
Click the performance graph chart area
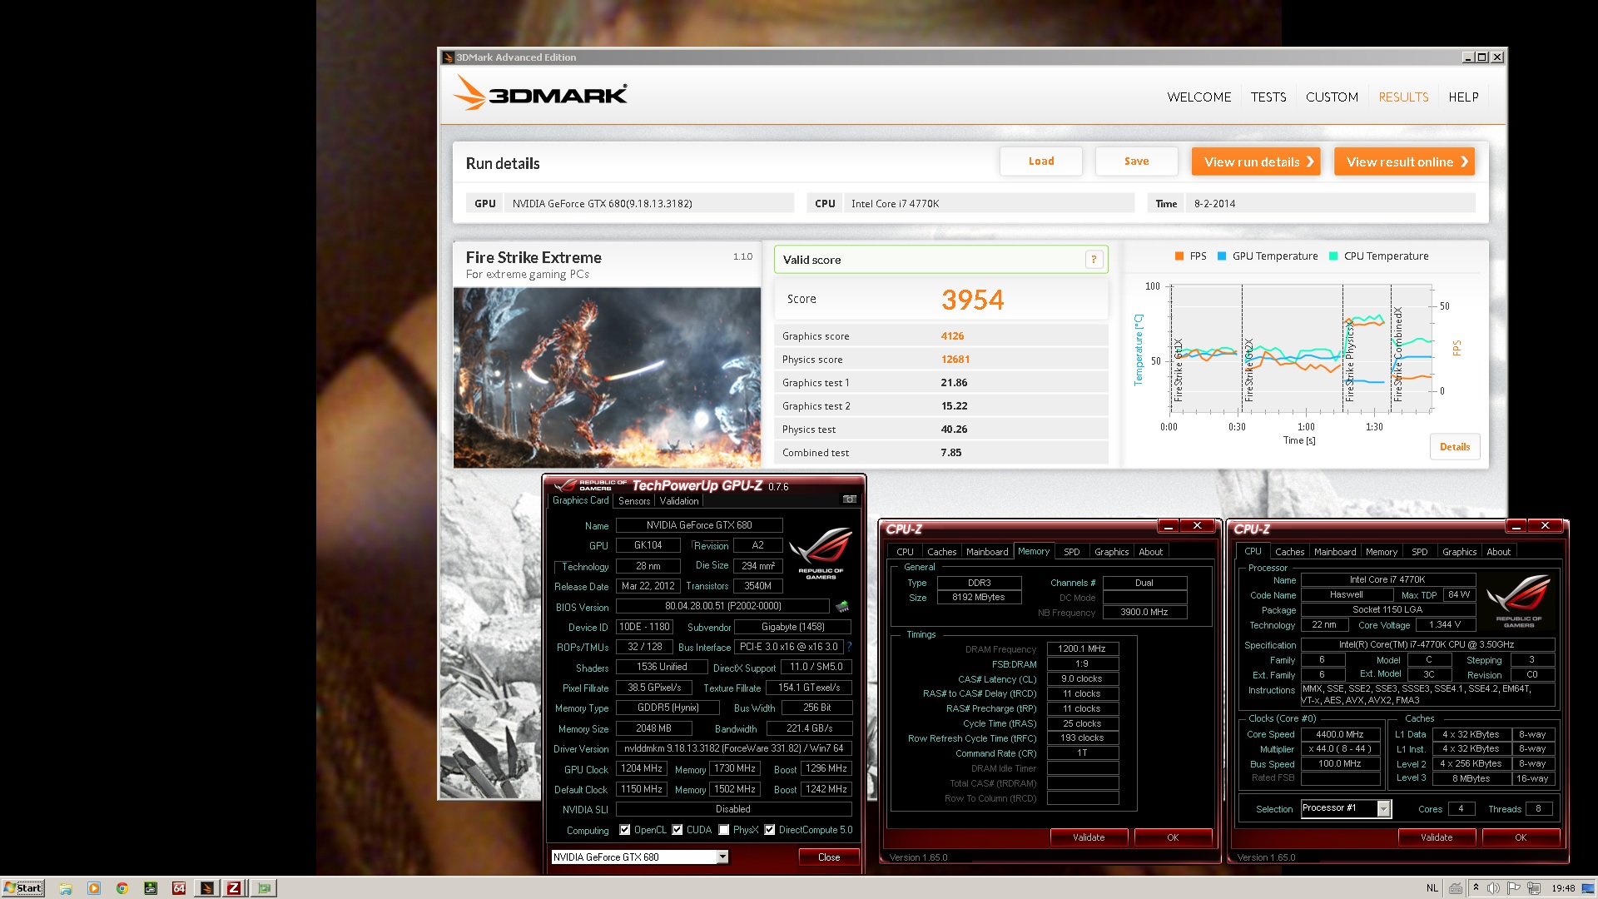[1301, 348]
